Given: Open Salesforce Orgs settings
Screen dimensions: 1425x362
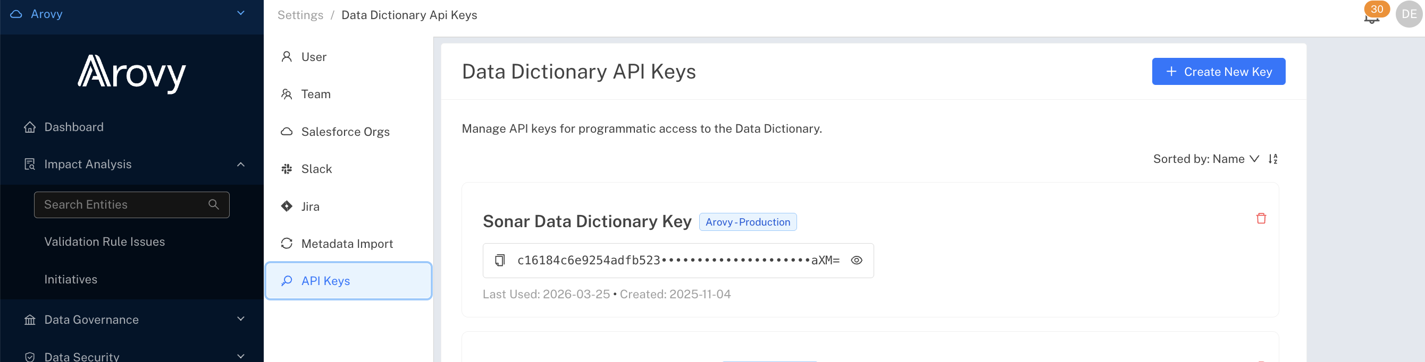Looking at the screenshot, I should (348, 132).
